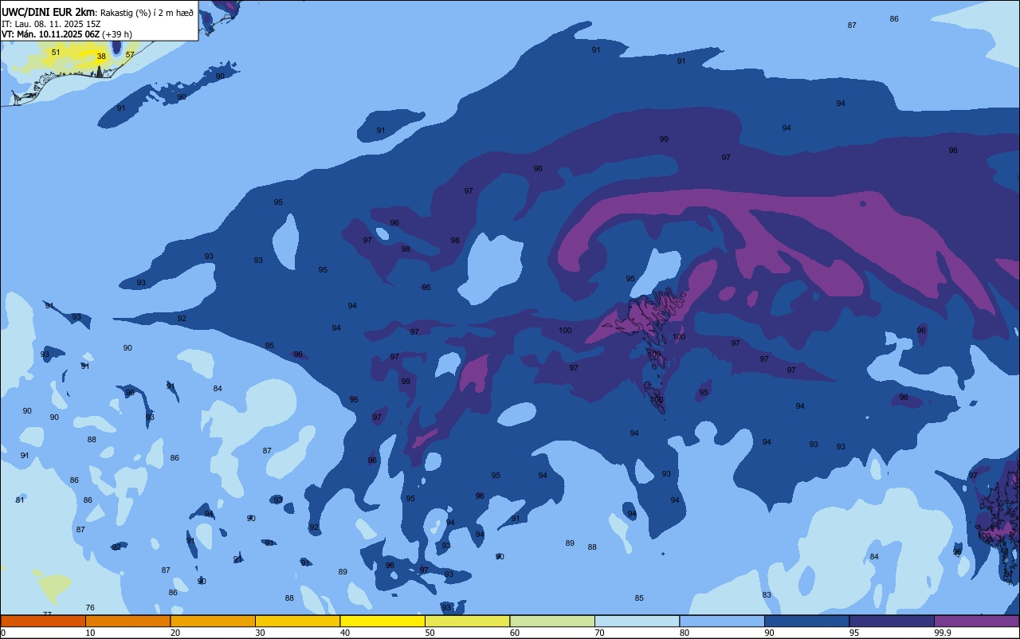Click the "VT: Mán. 10.11.2025 06Z" valid time
The height and width of the screenshot is (639, 1020).
pos(50,34)
